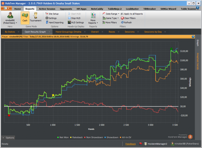The height and width of the screenshot is (148, 202).
Task: Switch to the Active Session tab
Action: 47,9
